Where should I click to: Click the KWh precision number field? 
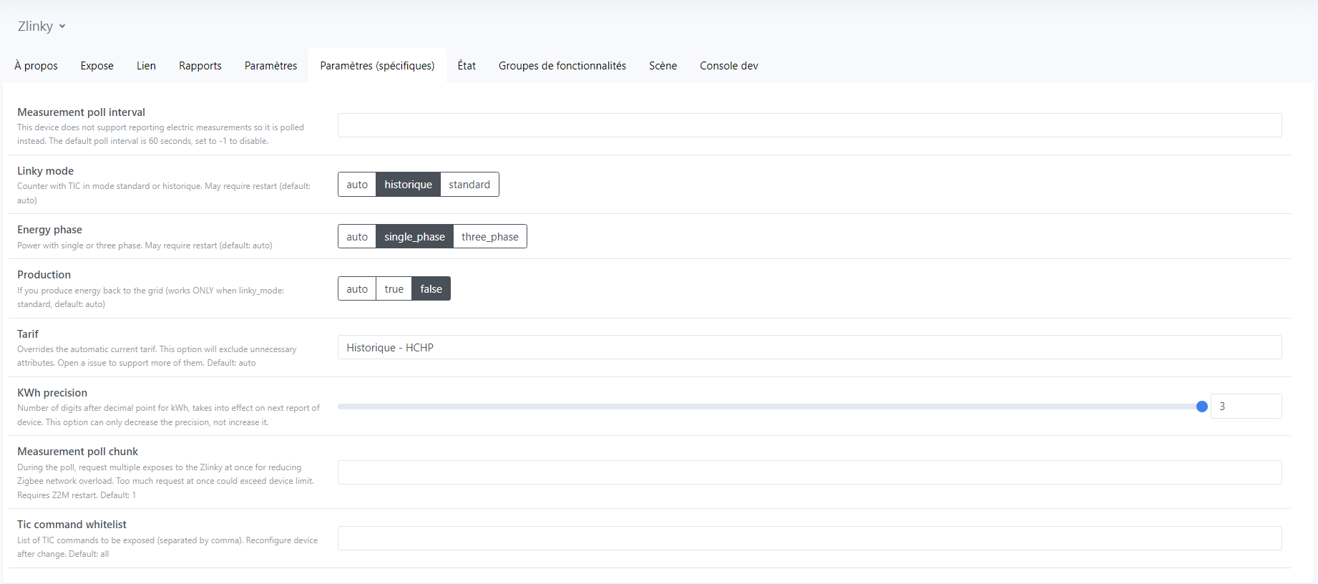[1246, 406]
